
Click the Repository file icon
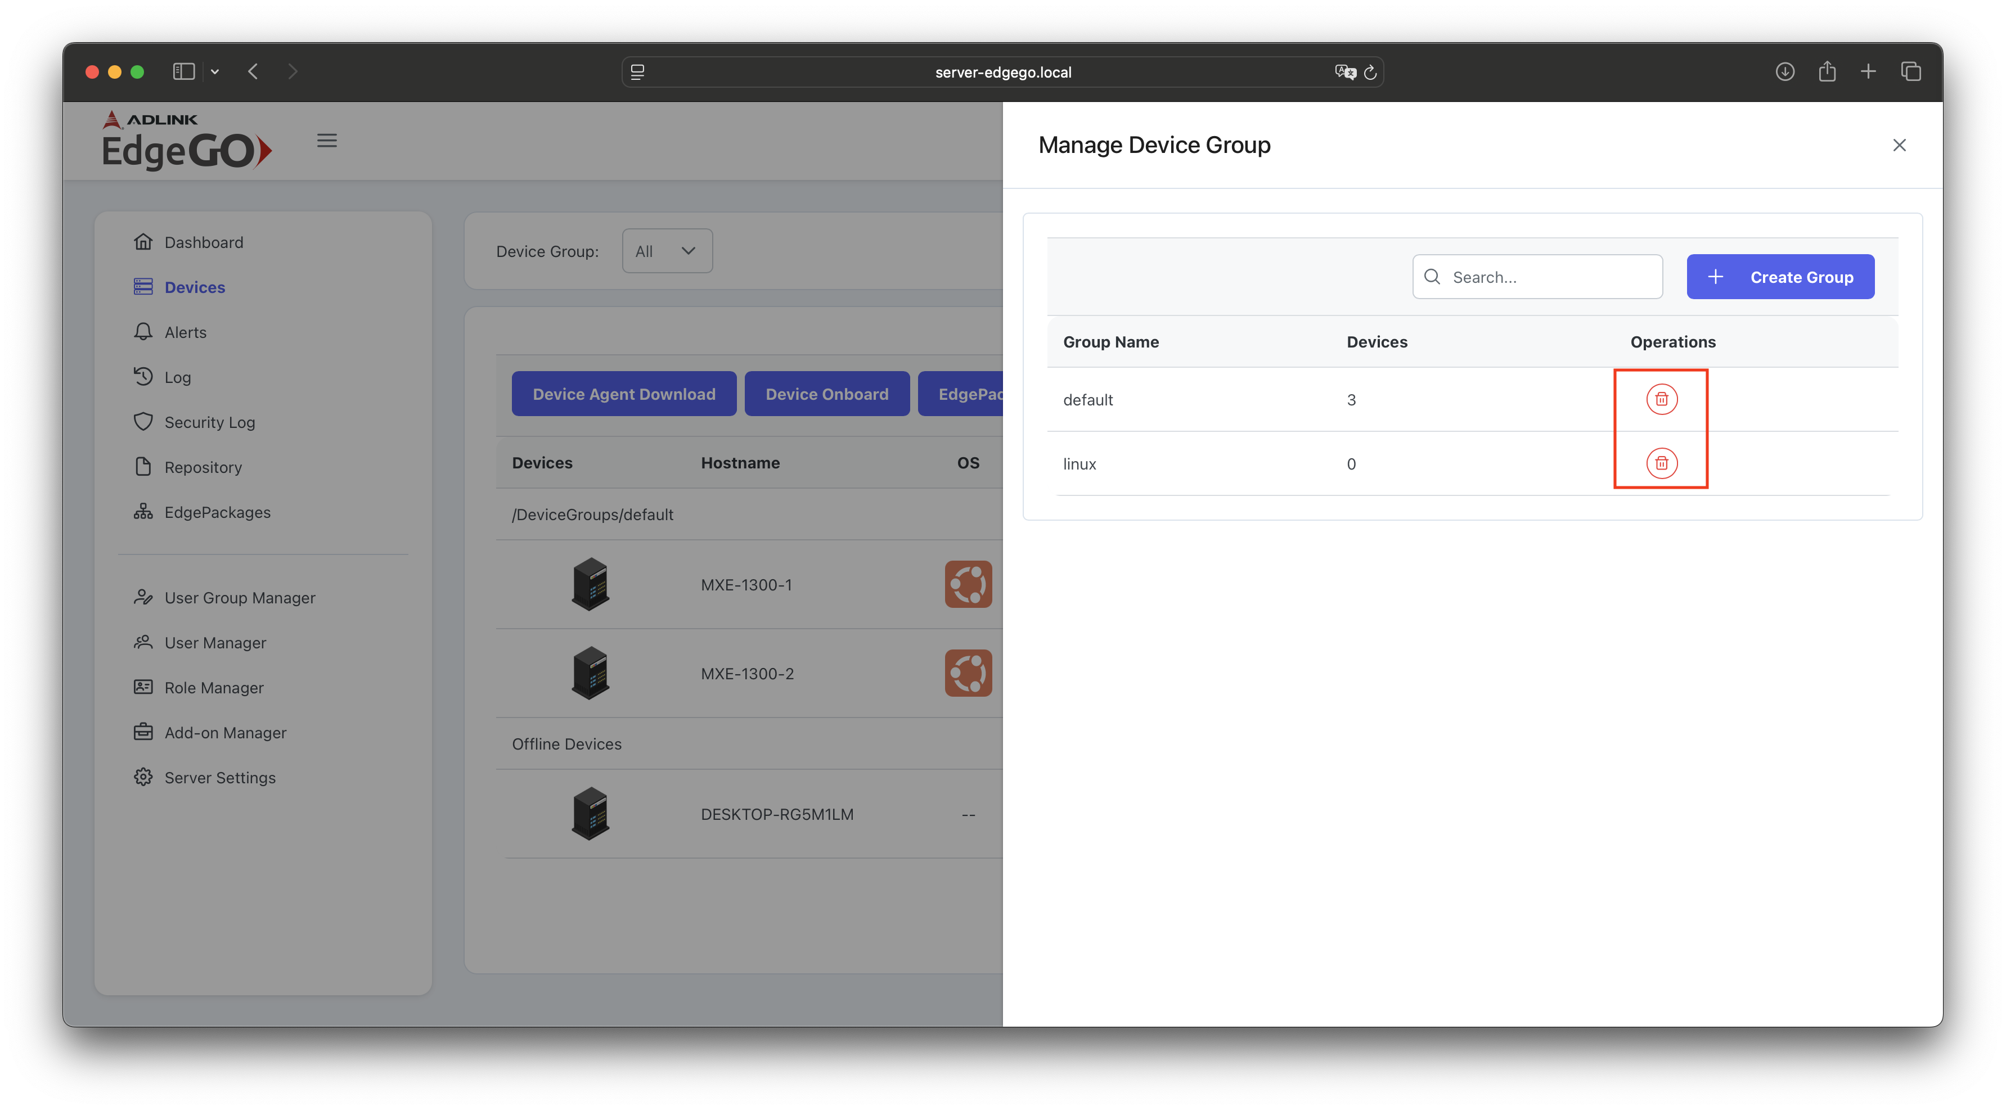[143, 466]
